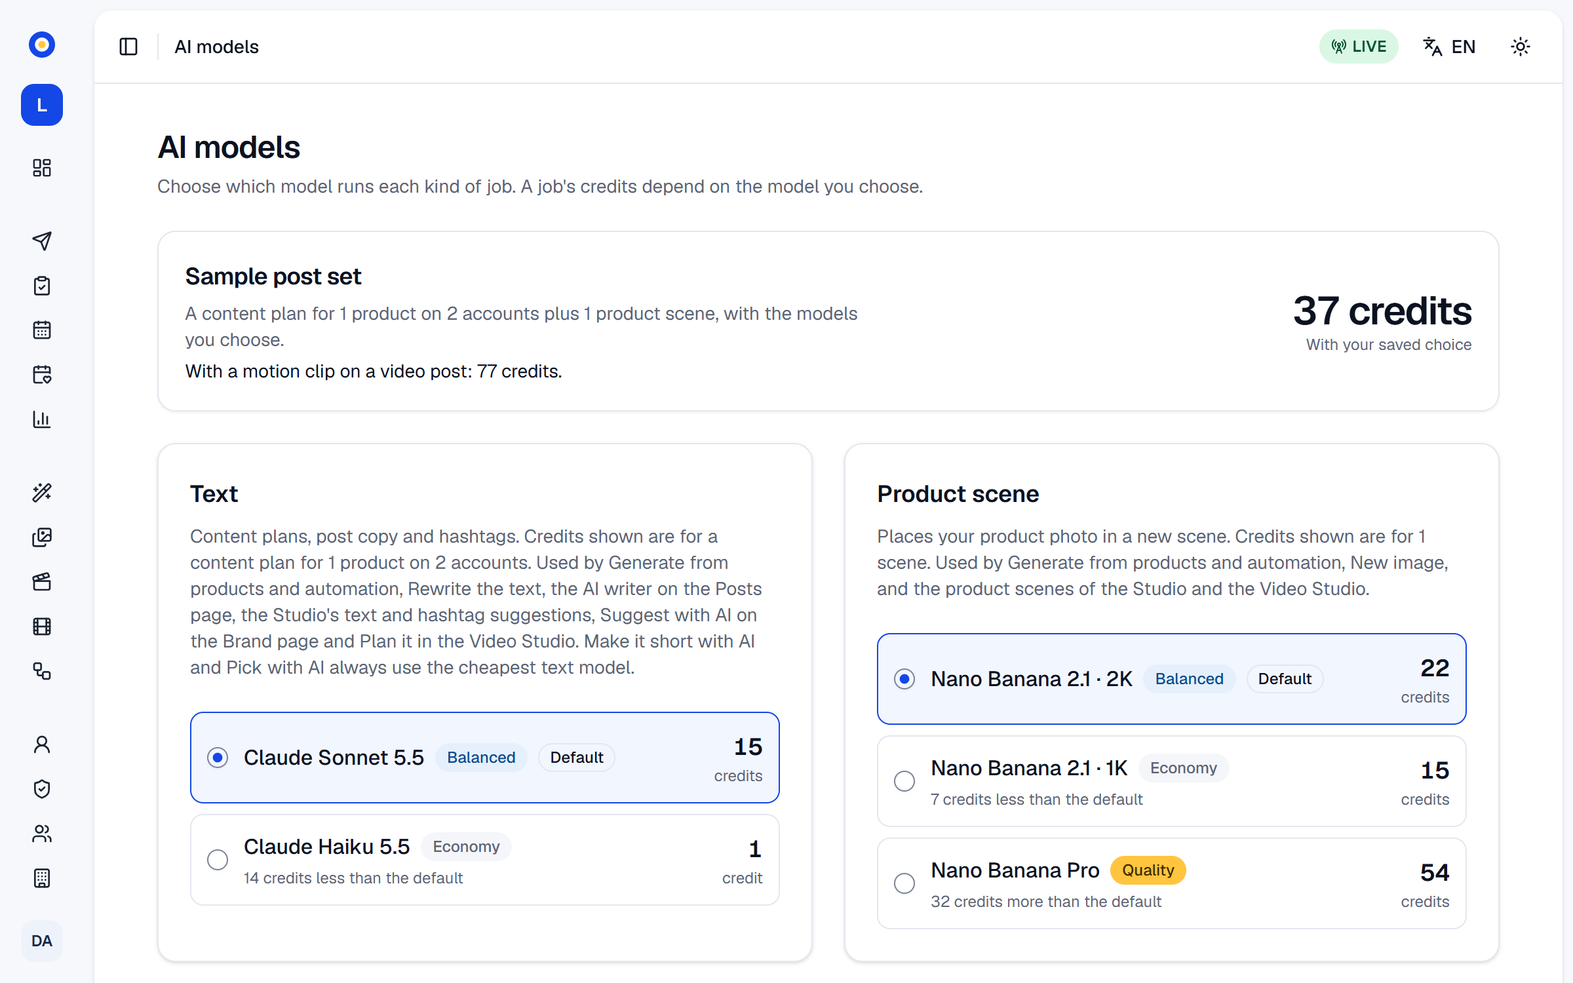Click '32 credits more than the default'

1046,902
